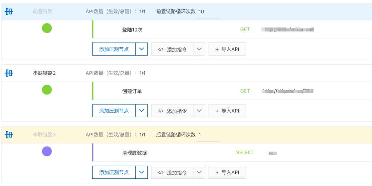Toggle the green status dot for 登陆10次
Viewport: 372px width, 186px height.
(x=47, y=28)
